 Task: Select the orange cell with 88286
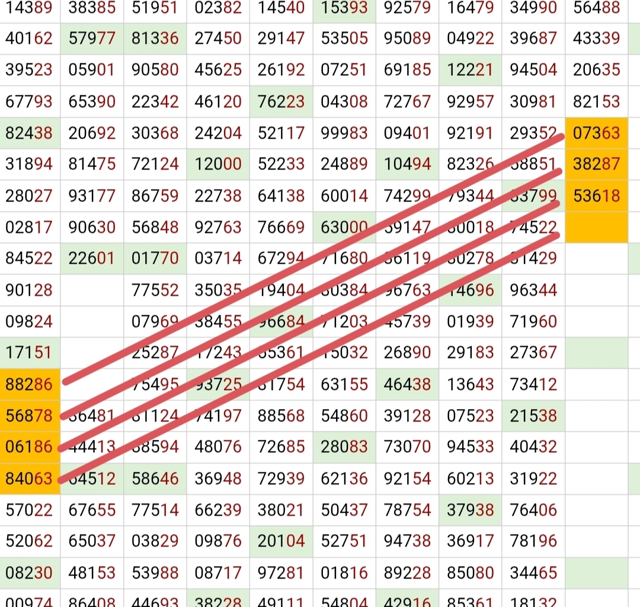pos(29,385)
